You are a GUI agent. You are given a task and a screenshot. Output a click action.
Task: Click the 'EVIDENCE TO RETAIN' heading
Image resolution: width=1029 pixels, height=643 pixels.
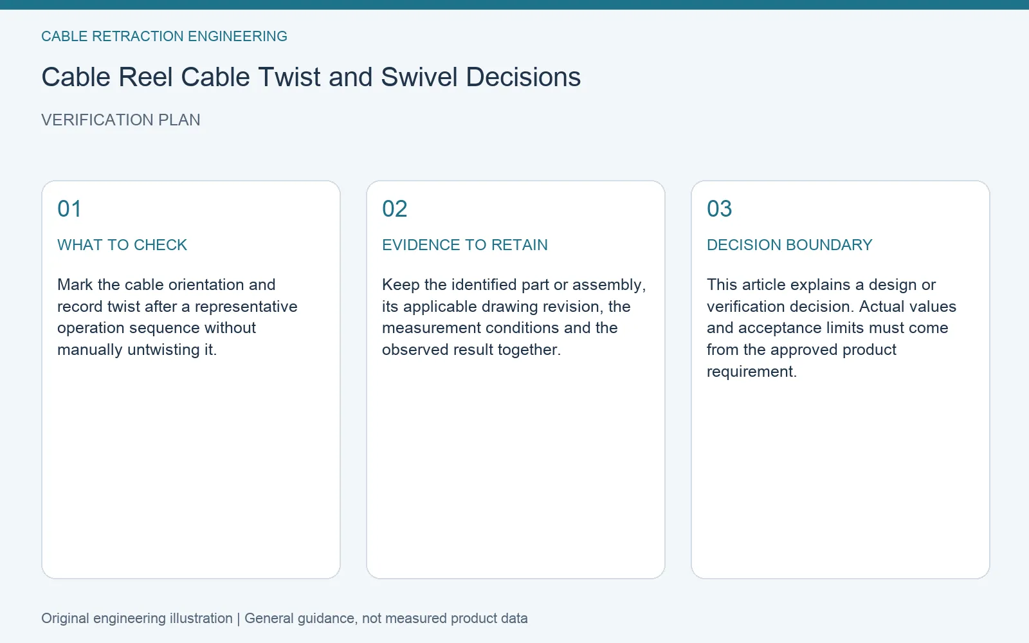coord(465,245)
